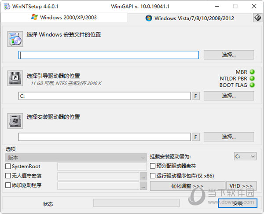Click the browse button for 无人值守安装

click(x=143, y=176)
